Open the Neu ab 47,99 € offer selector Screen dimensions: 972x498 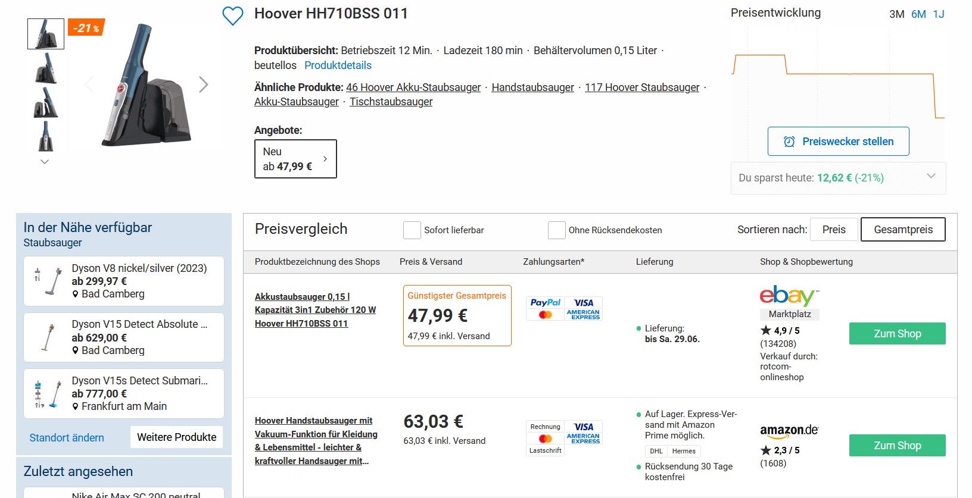tap(295, 159)
